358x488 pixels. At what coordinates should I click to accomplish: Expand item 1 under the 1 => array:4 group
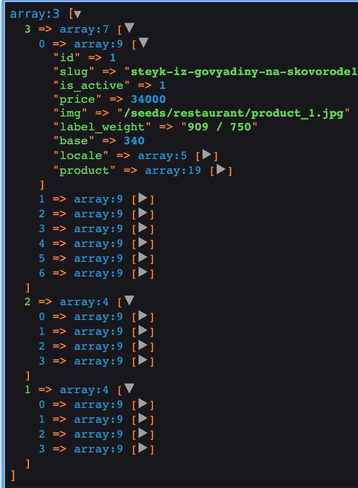tap(143, 418)
